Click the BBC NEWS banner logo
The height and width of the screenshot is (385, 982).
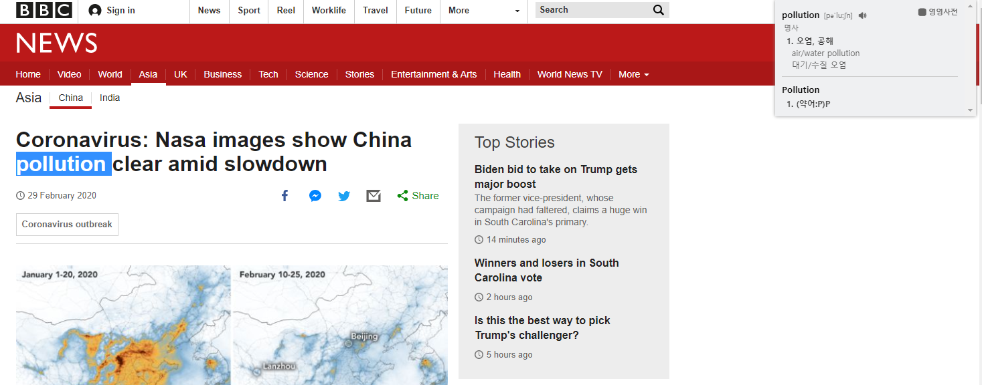click(x=57, y=43)
